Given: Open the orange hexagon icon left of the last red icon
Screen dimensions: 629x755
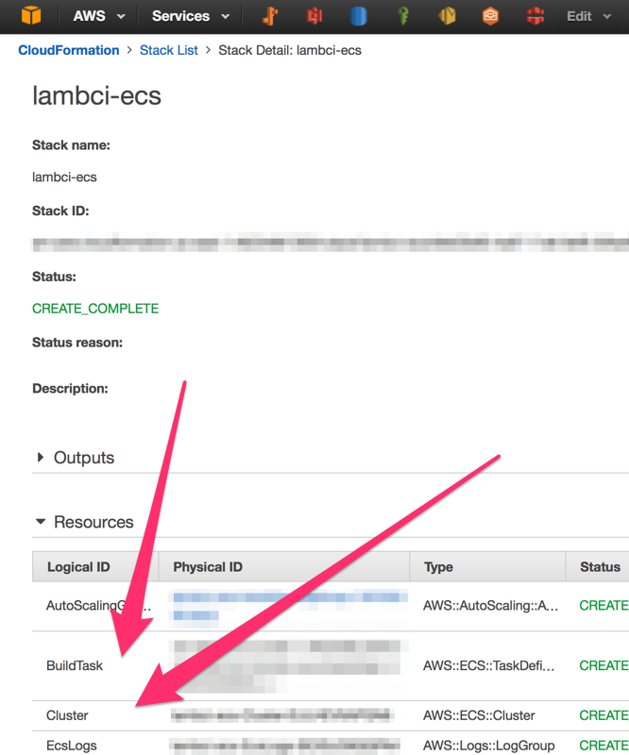Looking at the screenshot, I should pos(490,16).
